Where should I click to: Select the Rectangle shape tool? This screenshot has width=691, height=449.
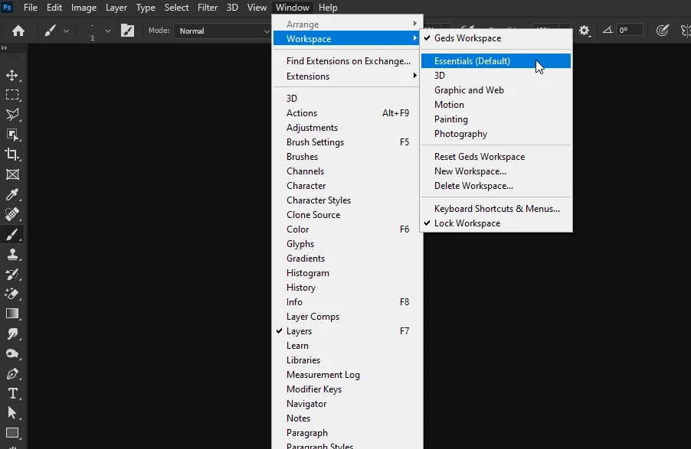[12, 433]
